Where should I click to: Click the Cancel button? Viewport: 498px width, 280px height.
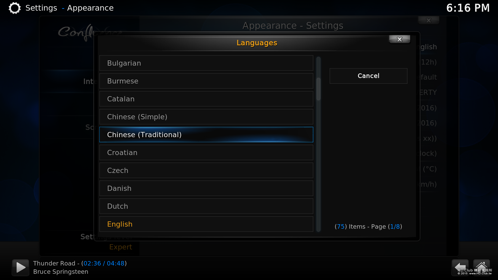[x=368, y=76]
